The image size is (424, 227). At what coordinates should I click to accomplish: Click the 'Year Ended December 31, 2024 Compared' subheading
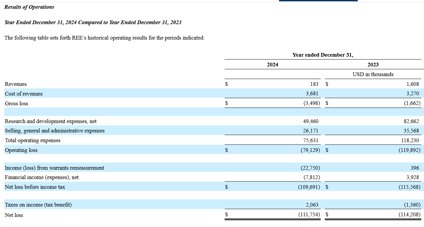click(x=93, y=22)
